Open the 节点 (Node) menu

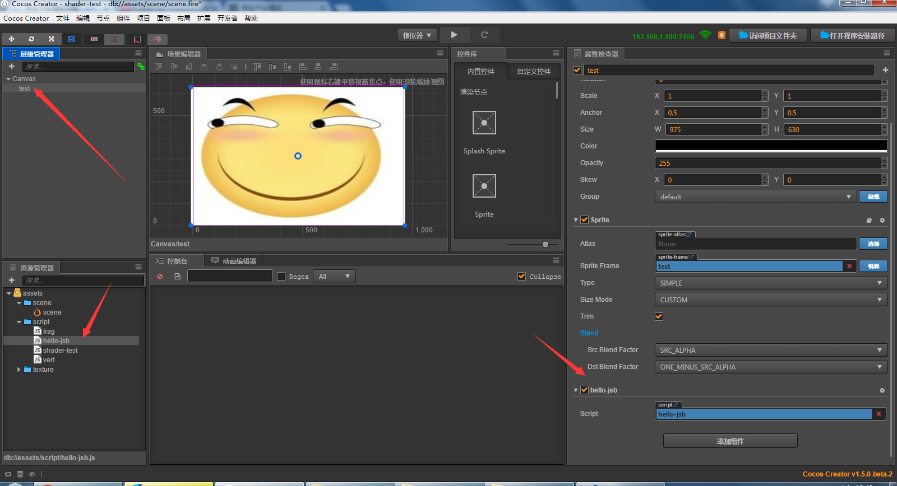click(x=103, y=18)
